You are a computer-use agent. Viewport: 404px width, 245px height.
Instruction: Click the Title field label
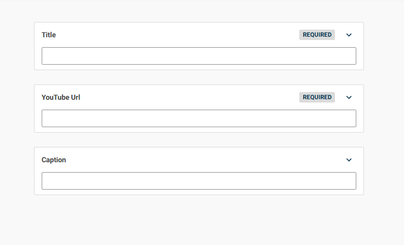tap(49, 35)
